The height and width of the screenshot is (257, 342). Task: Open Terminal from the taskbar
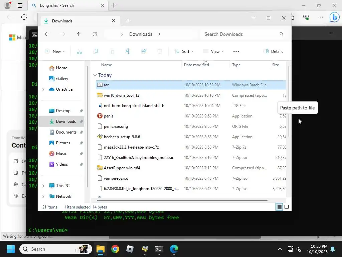coord(159,249)
